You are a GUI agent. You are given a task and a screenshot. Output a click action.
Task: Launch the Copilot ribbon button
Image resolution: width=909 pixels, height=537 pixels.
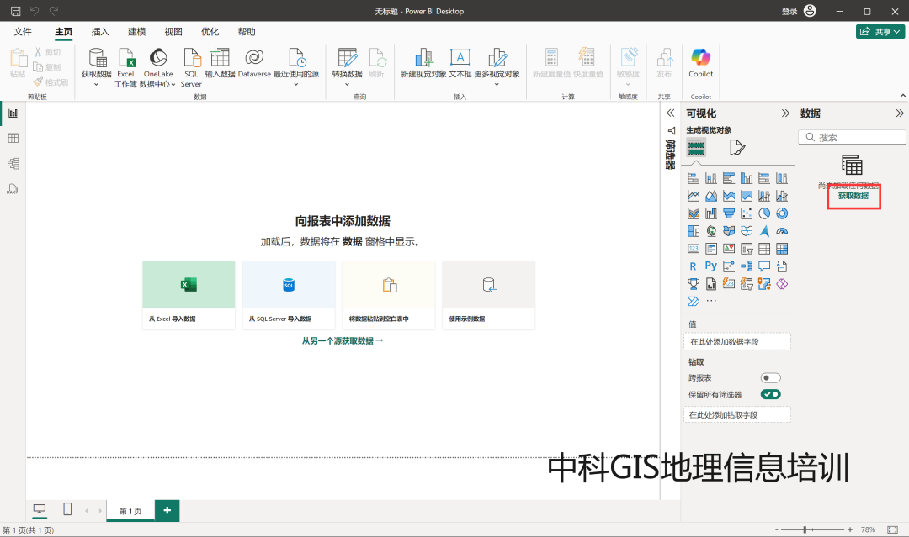point(700,62)
